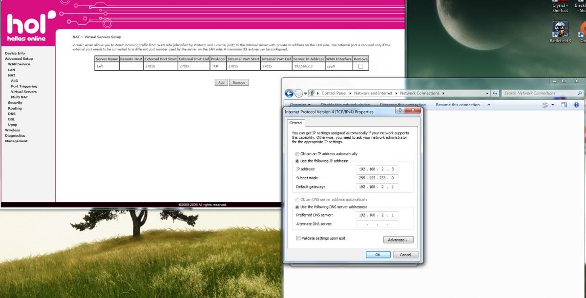Open Management in the router sidebar
This screenshot has width=586, height=298.
(16, 141)
